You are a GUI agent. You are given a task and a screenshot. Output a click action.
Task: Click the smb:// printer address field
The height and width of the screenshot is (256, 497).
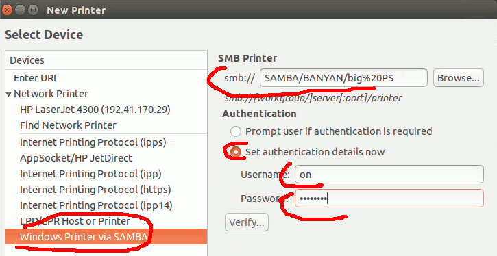343,78
